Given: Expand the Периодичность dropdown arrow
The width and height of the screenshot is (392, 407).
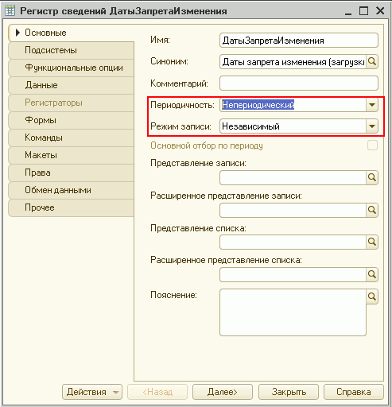Looking at the screenshot, I should [372, 105].
